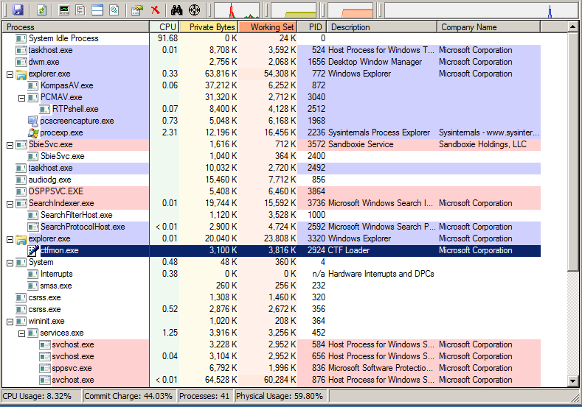Image resolution: width=582 pixels, height=407 pixels.
Task: Select the Interrupts row
Action: (x=271, y=274)
